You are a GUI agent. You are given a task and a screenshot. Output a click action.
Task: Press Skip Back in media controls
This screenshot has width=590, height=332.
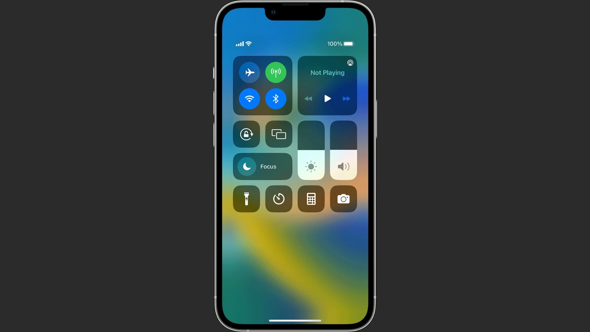tap(309, 98)
